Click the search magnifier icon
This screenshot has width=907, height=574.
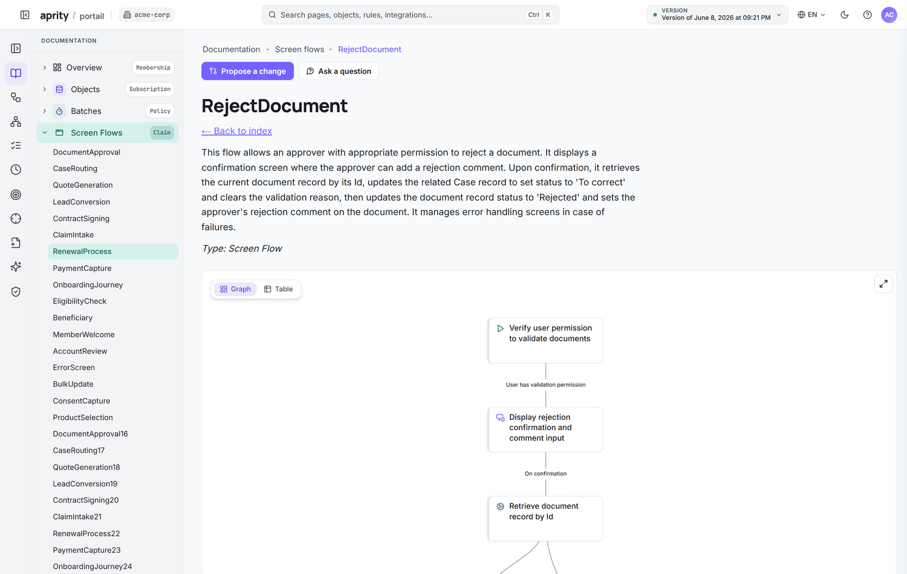pos(273,15)
